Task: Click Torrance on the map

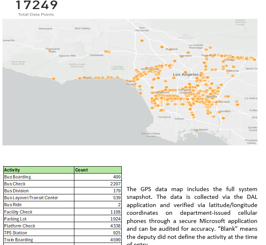Action: point(164,117)
